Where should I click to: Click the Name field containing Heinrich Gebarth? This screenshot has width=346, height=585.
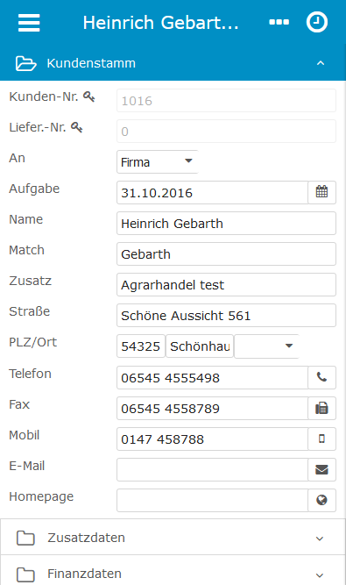(227, 224)
